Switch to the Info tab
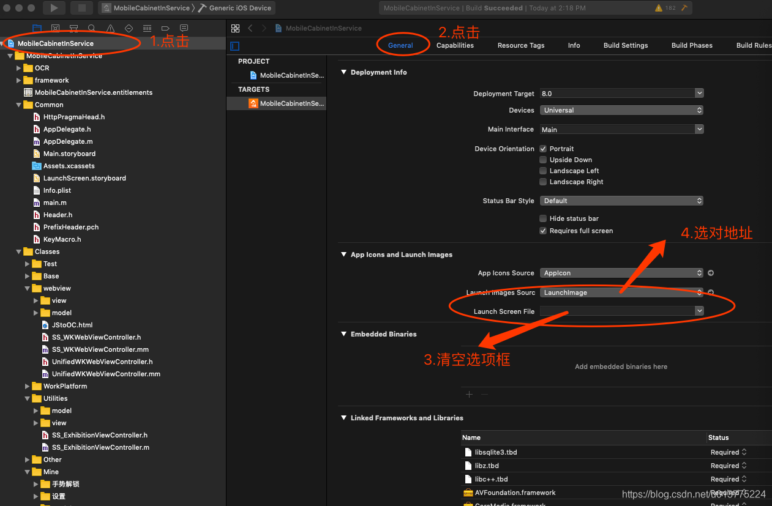Image resolution: width=772 pixels, height=506 pixels. pos(574,45)
